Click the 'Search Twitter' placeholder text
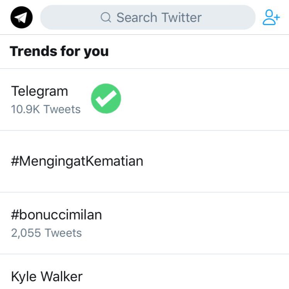 pos(159,18)
